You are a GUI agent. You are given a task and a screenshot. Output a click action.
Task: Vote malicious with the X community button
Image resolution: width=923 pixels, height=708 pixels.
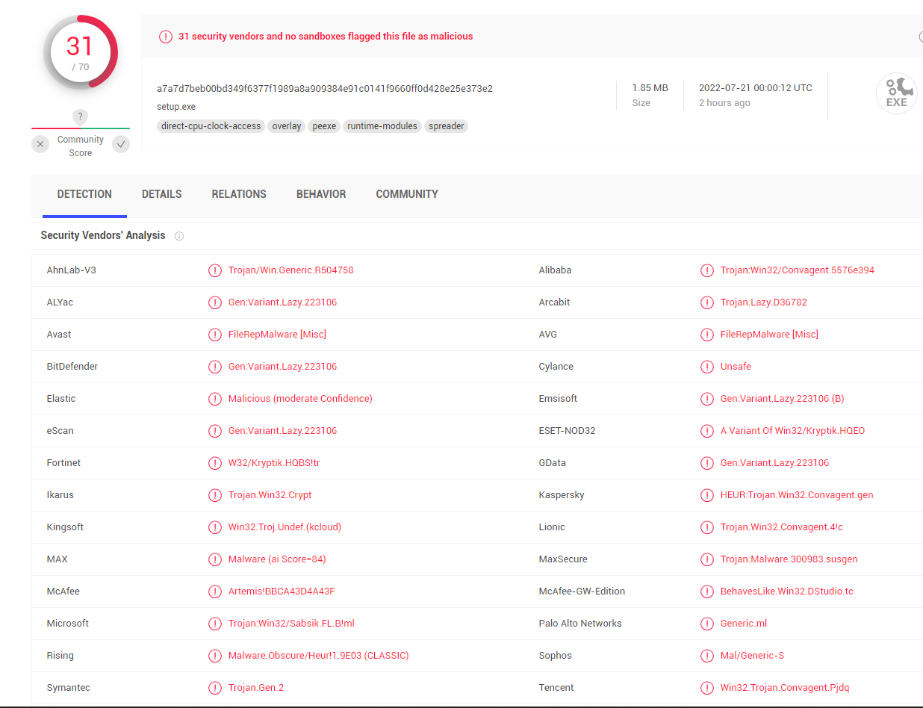tap(40, 145)
